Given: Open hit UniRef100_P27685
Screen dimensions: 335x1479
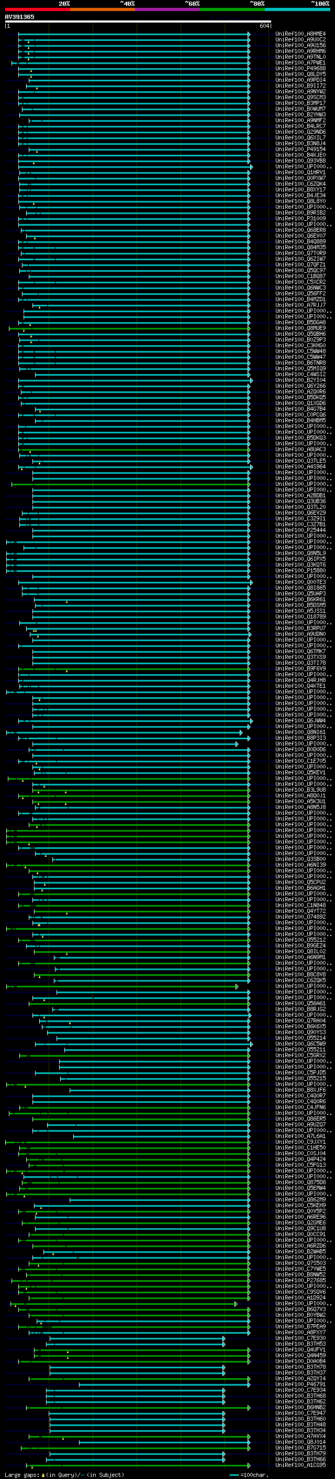Looking at the screenshot, I should (x=300, y=1280).
